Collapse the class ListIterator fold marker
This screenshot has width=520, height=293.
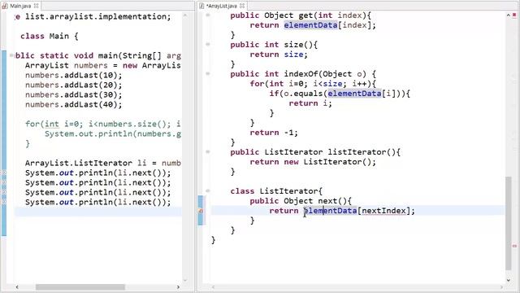(x=208, y=190)
